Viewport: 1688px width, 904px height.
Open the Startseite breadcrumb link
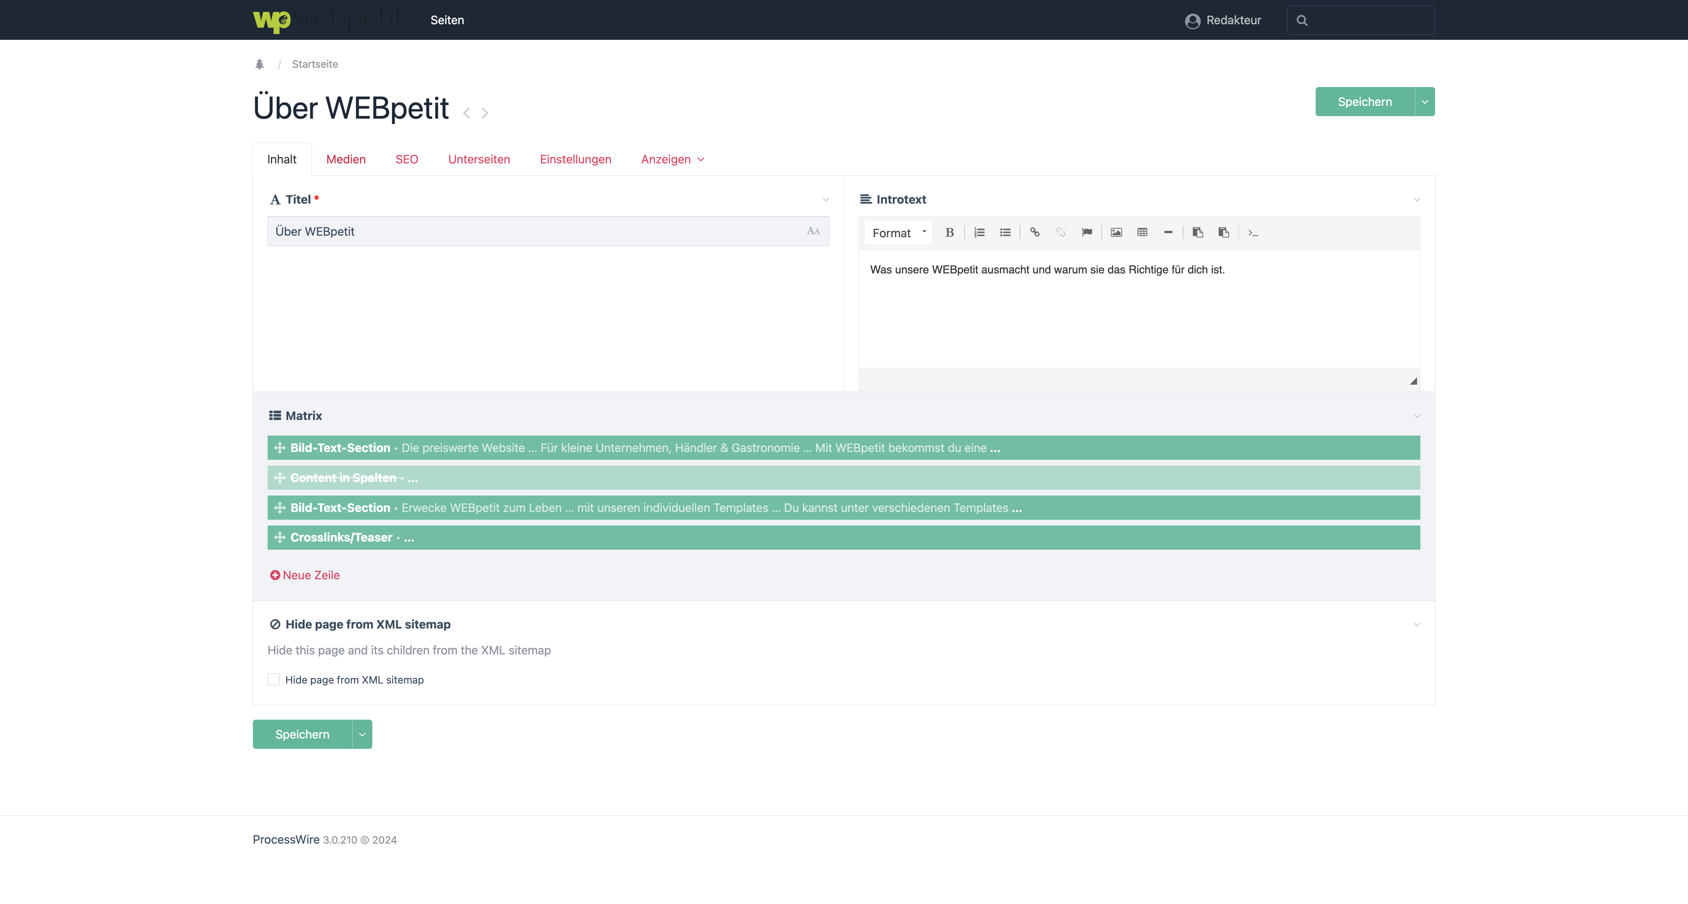[x=315, y=64]
